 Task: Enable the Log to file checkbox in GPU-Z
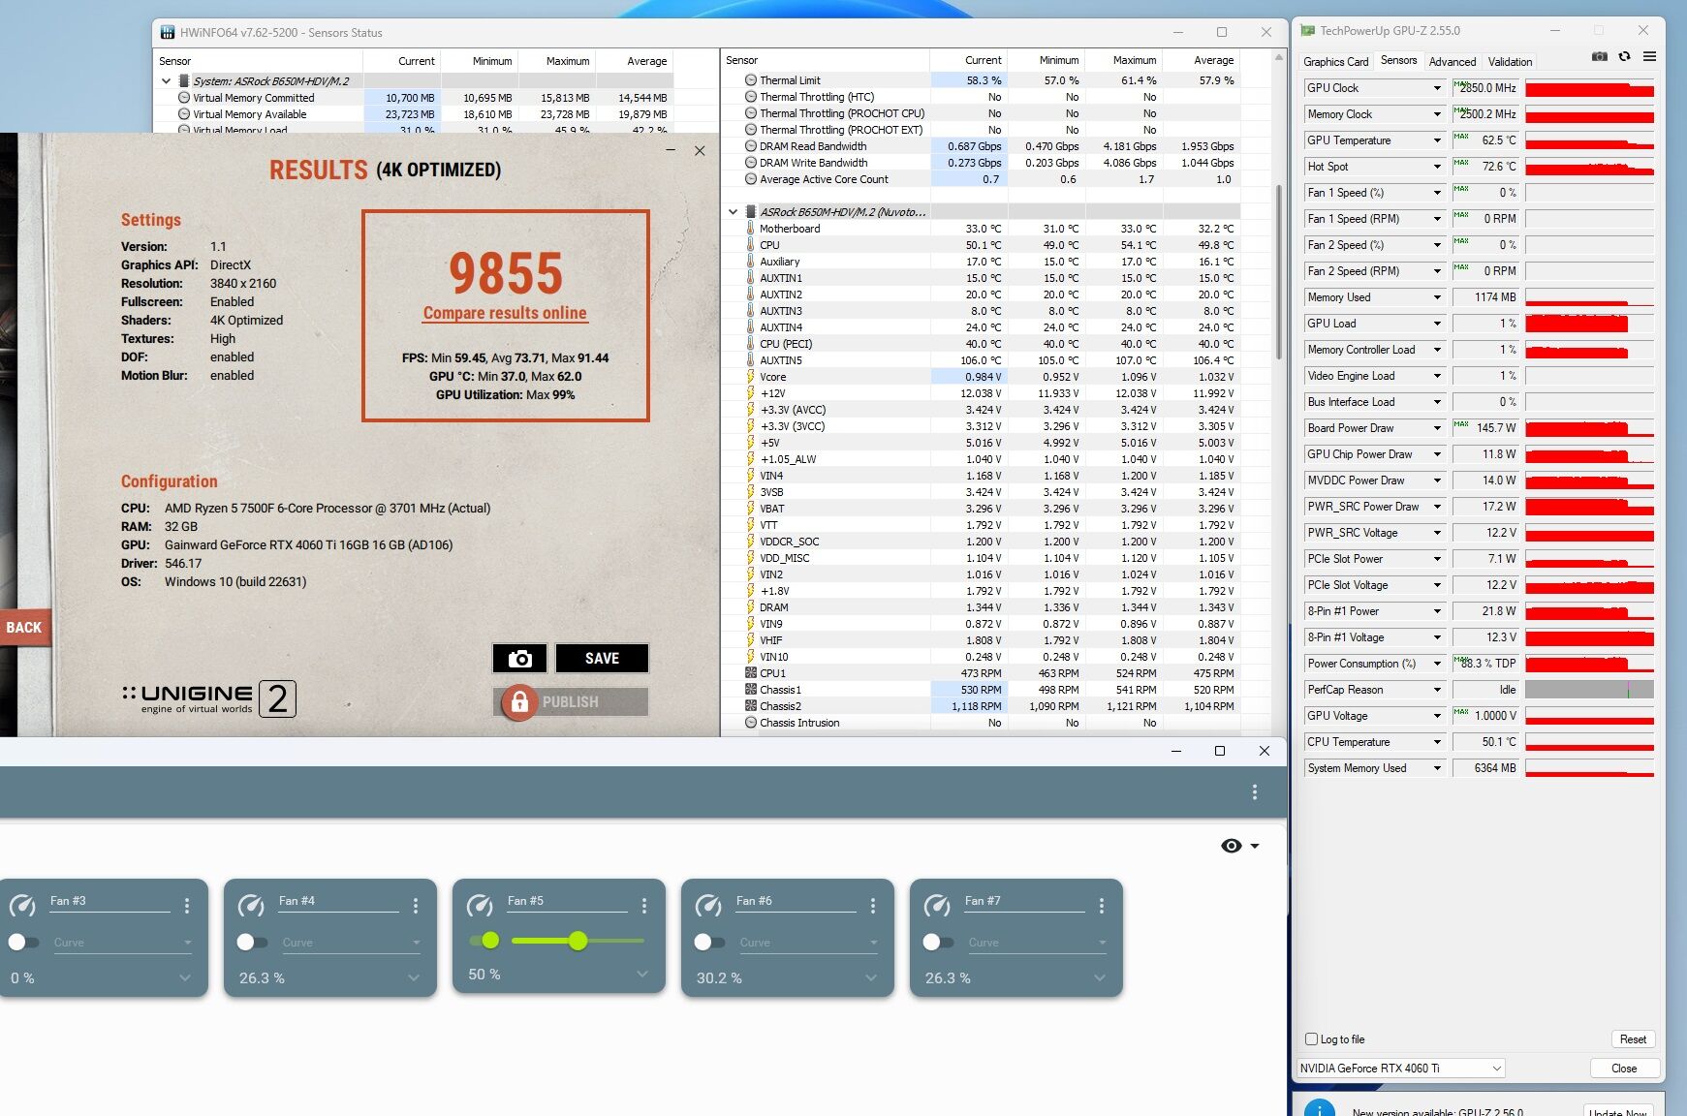point(1311,1039)
